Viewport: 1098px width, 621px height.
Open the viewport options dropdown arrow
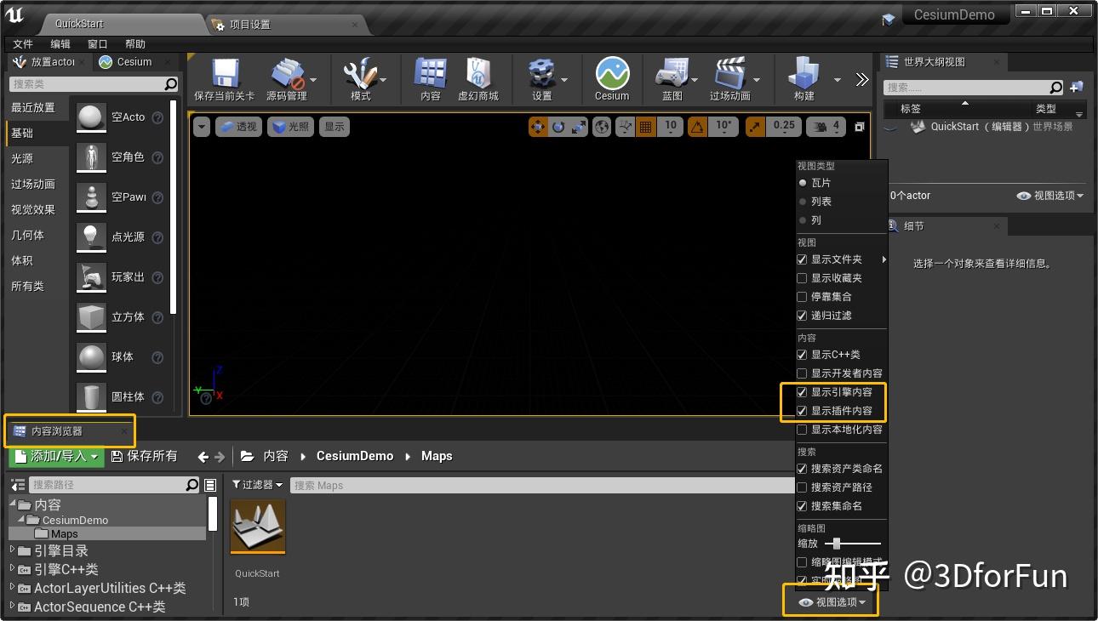201,127
